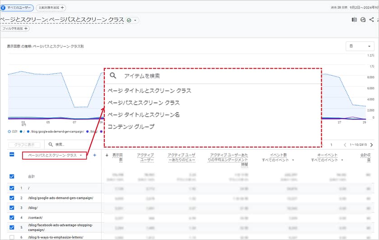Open the 日 granularity dropdown above chart
This screenshot has width=379, height=240.
(x=360, y=46)
